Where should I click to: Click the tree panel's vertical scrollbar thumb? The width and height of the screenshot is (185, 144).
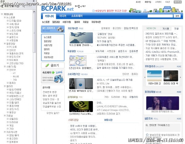(34, 33)
